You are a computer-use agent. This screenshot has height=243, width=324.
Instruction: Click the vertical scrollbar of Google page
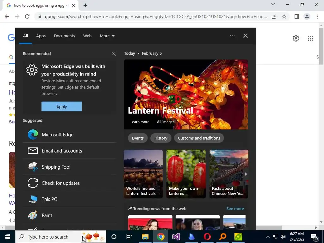(321, 47)
